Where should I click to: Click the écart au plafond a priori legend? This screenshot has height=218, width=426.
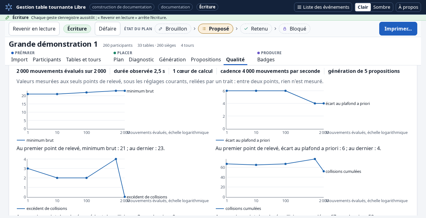243,140
